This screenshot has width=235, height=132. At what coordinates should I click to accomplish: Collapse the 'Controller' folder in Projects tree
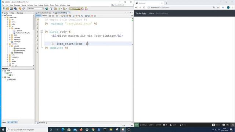(10, 29)
